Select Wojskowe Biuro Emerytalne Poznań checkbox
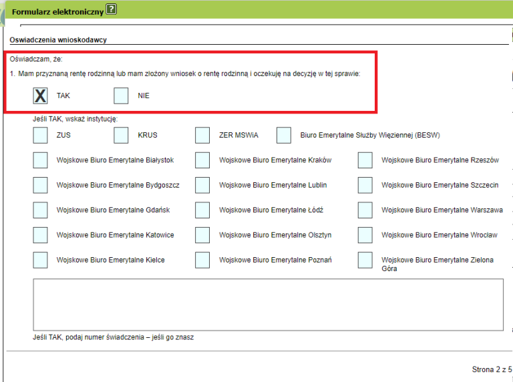Viewport: 513px width, 382px height. (202, 260)
